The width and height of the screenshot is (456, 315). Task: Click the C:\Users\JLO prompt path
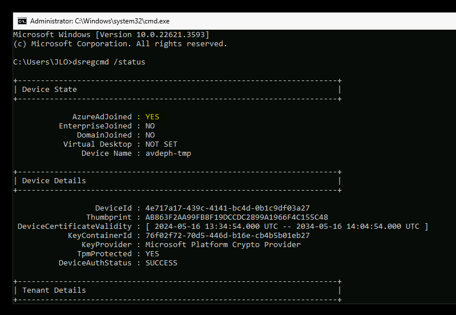[x=41, y=62]
